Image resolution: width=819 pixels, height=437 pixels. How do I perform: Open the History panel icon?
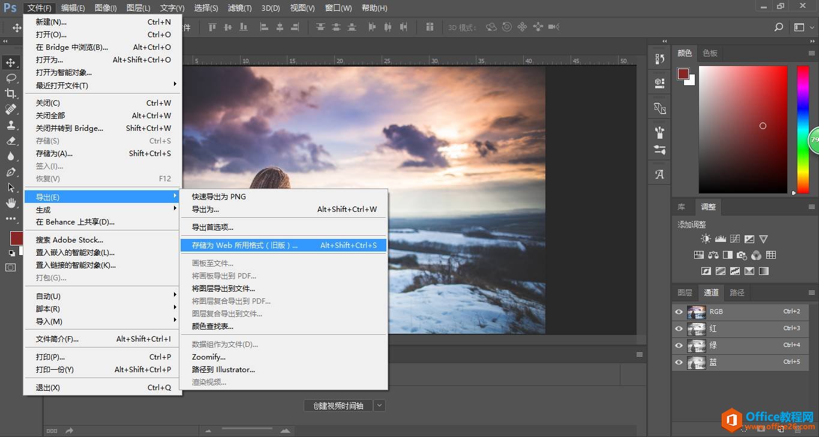coord(660,59)
